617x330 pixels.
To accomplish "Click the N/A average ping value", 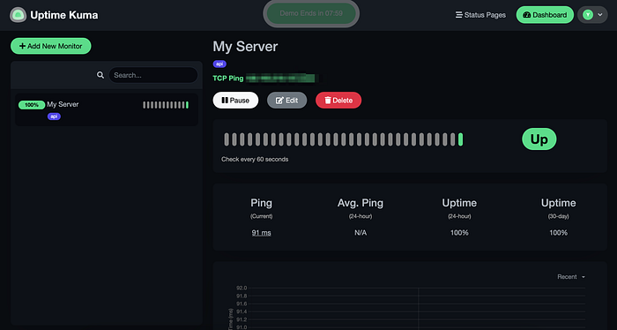I will [361, 233].
